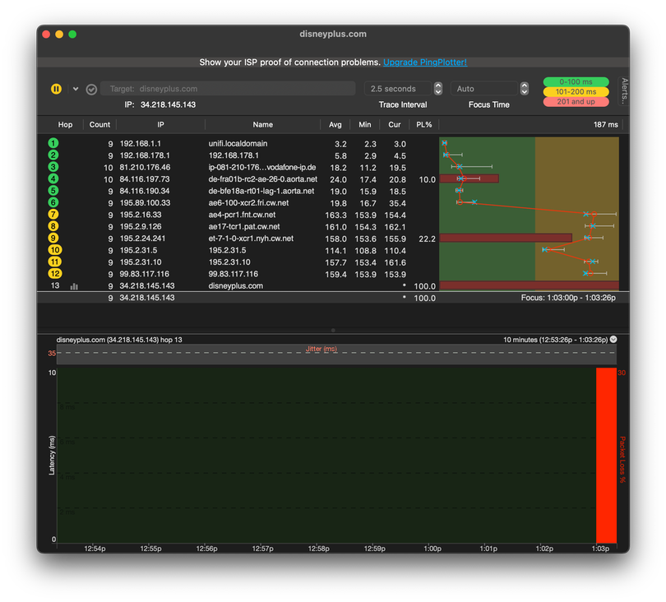The height and width of the screenshot is (602, 666).
Task: Click ae6-100-xcr2.fri.cw.net hostname
Action: pyautogui.click(x=248, y=203)
